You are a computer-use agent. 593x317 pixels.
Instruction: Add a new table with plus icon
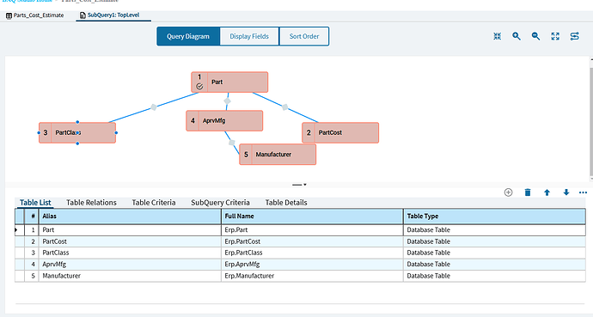(508, 192)
